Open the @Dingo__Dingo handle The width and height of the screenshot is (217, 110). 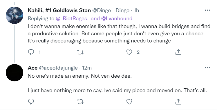pos(111,10)
